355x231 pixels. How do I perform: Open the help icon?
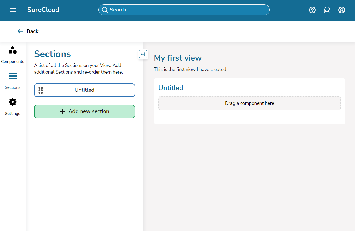click(312, 10)
